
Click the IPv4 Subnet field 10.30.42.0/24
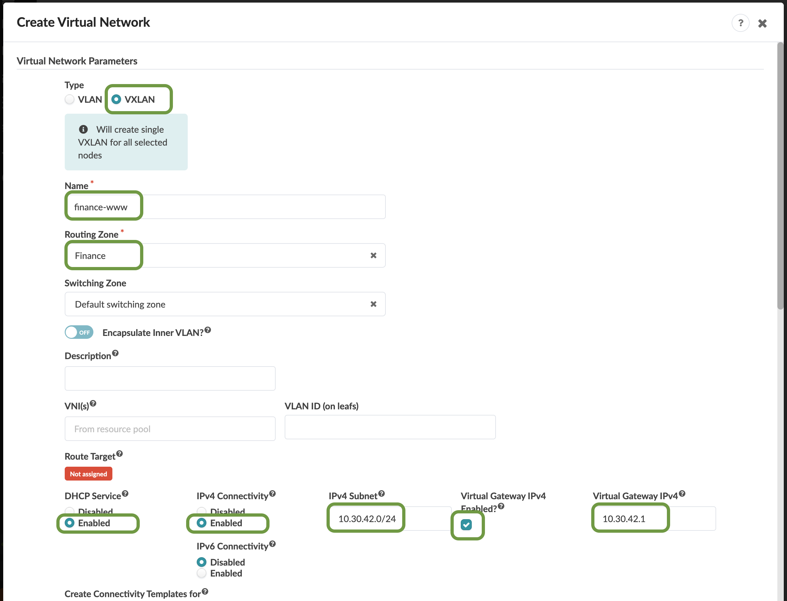point(390,518)
